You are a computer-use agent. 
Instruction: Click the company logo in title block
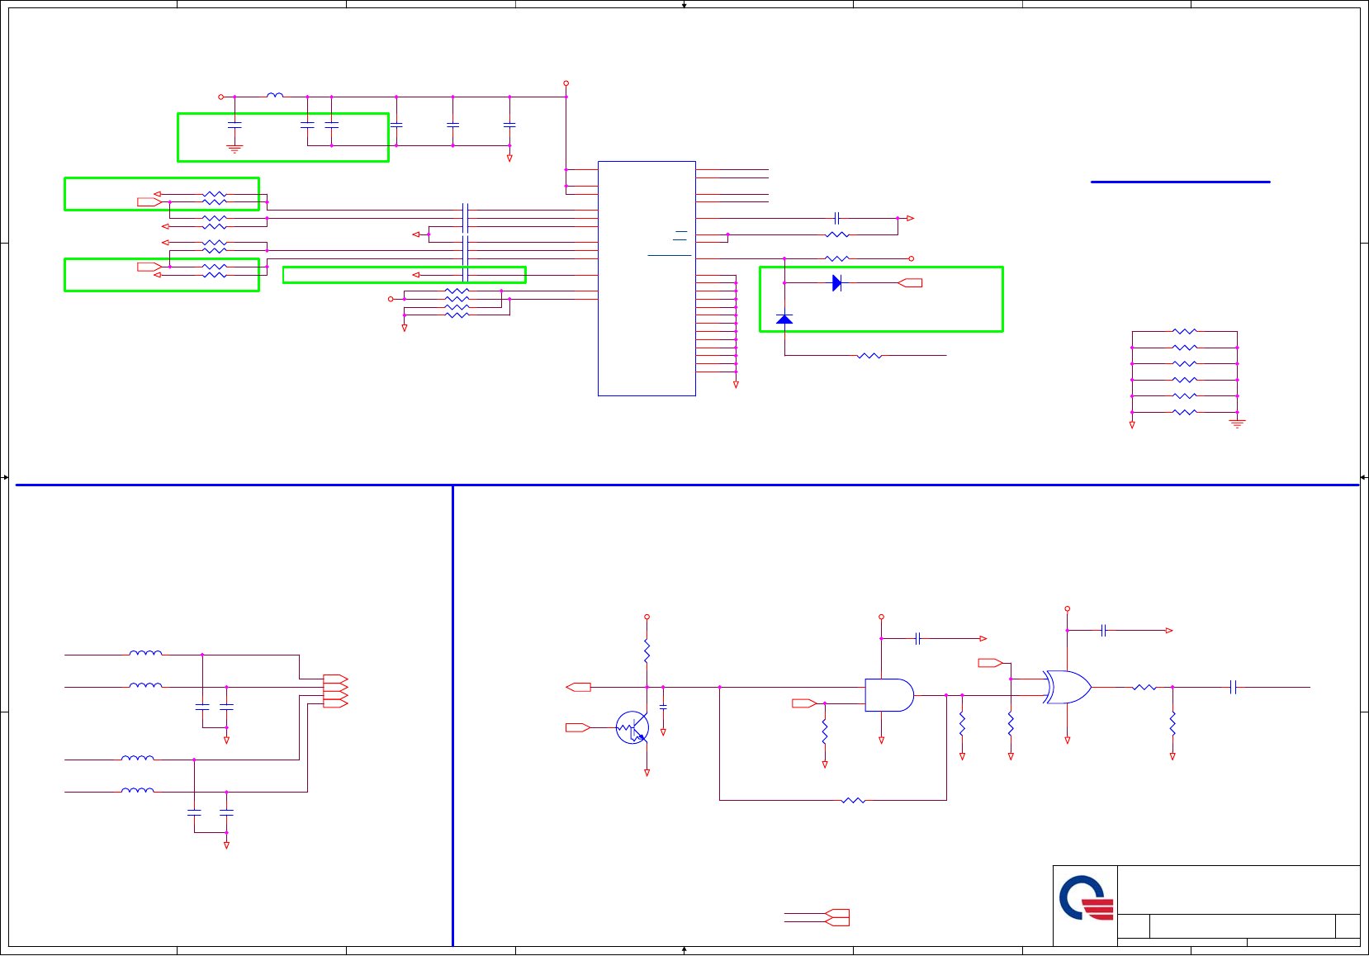point(1087,898)
